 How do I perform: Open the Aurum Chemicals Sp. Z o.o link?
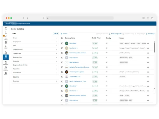click(x=78, y=82)
